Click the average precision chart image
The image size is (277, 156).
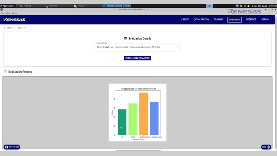click(x=137, y=112)
